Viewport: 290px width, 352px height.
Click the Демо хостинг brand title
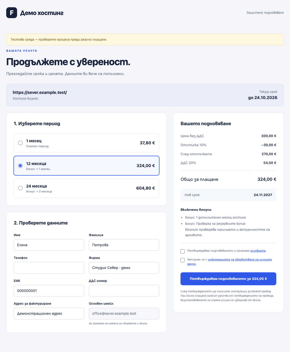pyautogui.click(x=42, y=13)
